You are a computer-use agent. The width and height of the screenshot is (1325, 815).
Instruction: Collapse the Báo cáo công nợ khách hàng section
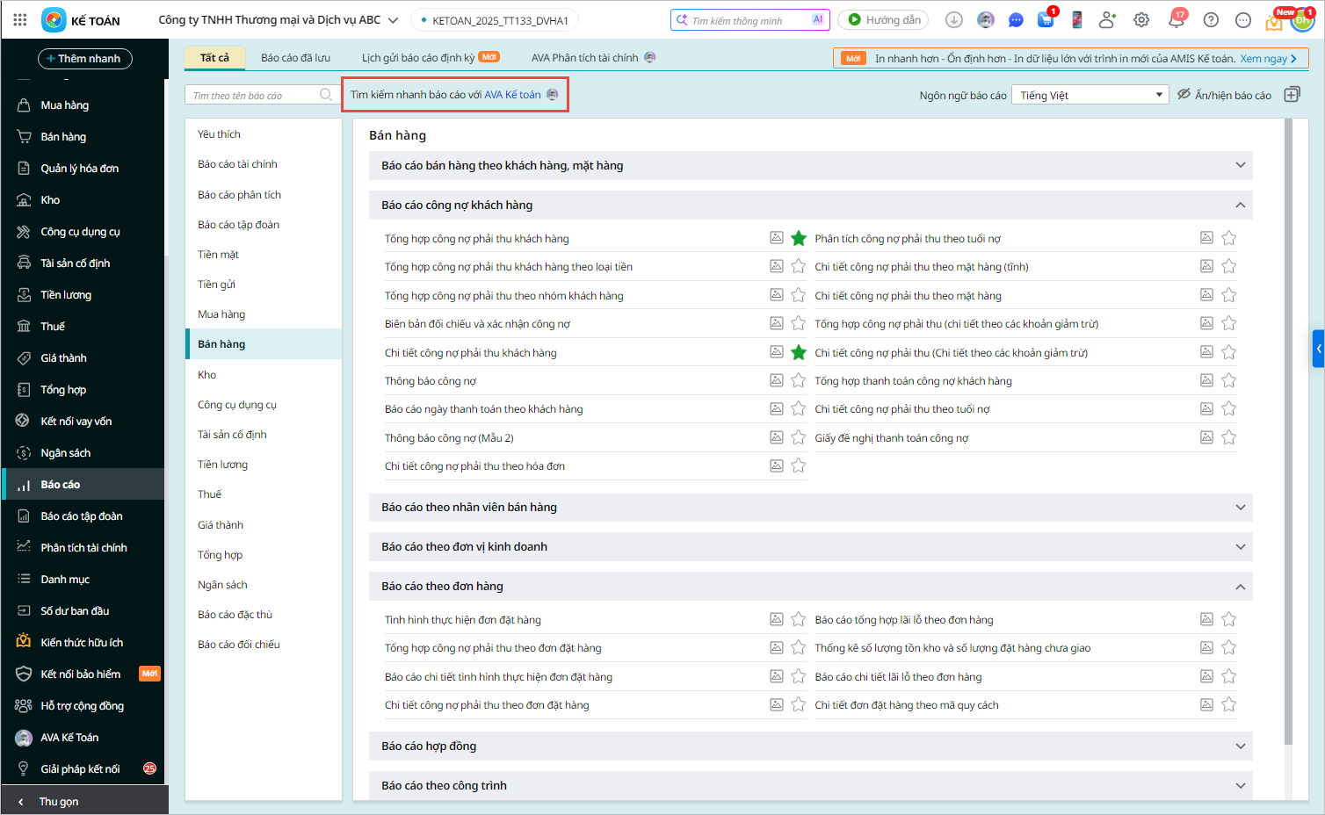(1240, 205)
